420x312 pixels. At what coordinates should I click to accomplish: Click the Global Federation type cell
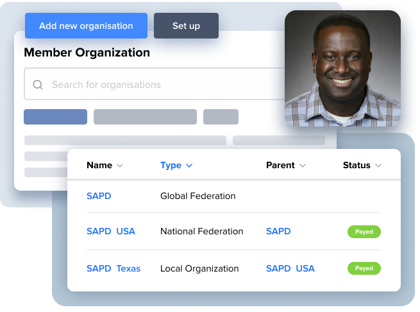pos(197,196)
